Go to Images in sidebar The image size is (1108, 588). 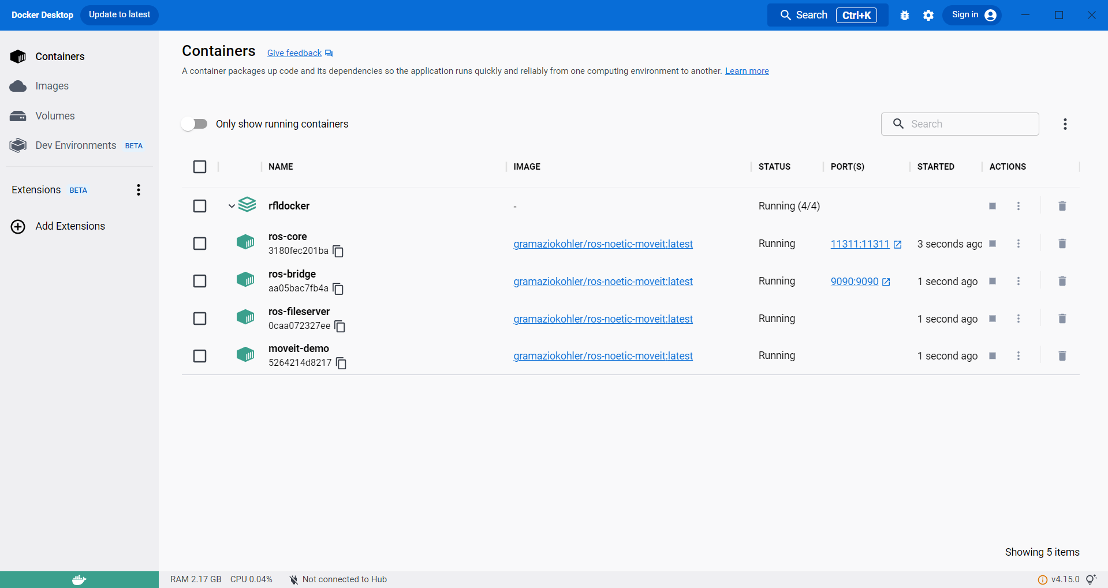click(51, 86)
